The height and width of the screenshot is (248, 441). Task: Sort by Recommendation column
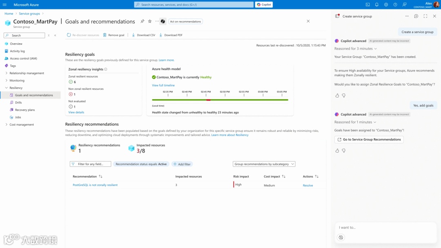pyautogui.click(x=100, y=176)
